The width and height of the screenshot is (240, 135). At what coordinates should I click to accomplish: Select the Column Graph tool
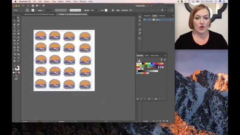tap(18, 54)
